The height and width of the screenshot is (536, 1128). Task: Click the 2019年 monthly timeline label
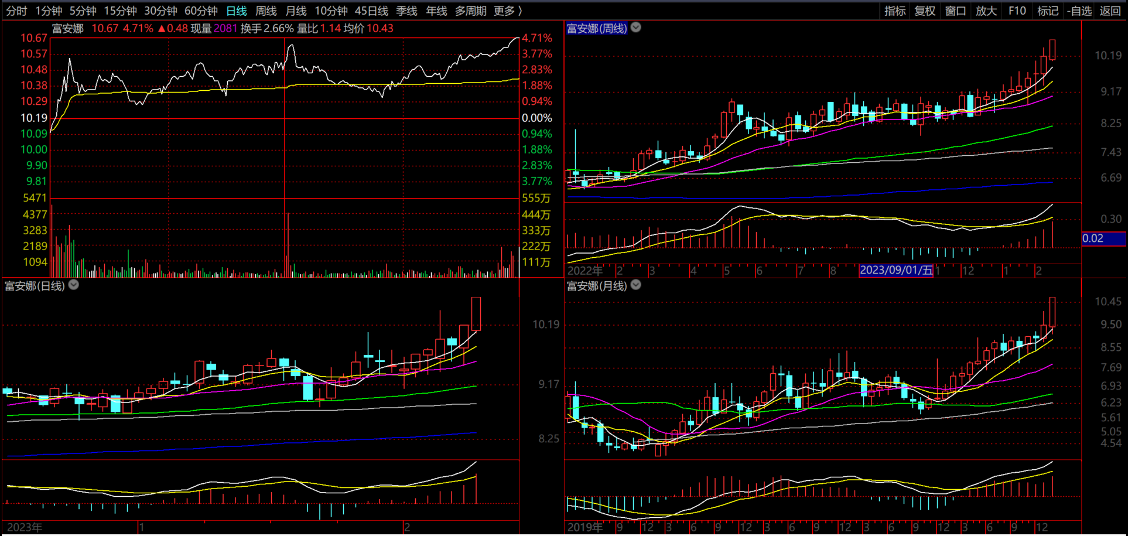[584, 527]
